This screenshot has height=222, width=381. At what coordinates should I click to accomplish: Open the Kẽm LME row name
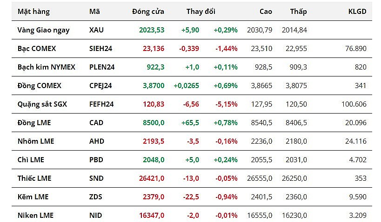33,197
